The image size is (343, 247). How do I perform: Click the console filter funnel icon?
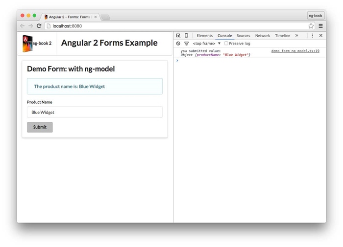(x=186, y=44)
